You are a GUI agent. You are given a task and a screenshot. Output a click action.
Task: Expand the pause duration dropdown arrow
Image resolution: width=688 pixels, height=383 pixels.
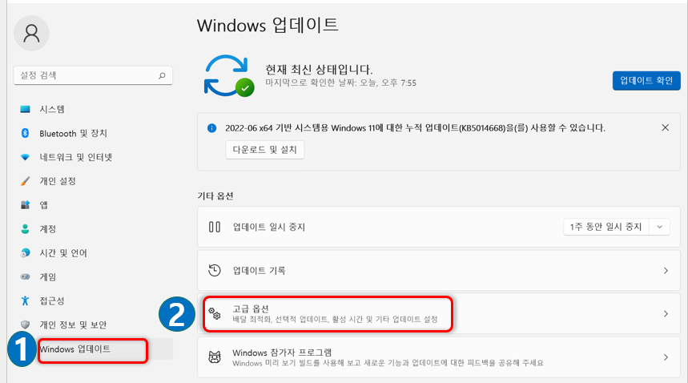659,227
